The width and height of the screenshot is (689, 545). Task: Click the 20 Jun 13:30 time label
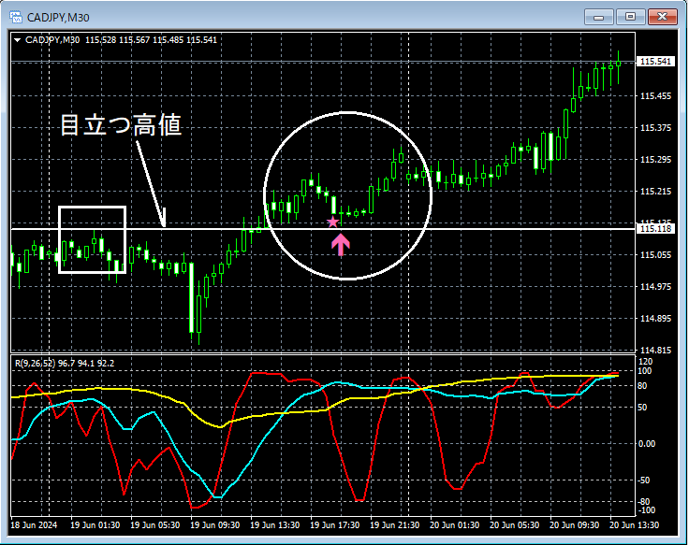(x=634, y=525)
